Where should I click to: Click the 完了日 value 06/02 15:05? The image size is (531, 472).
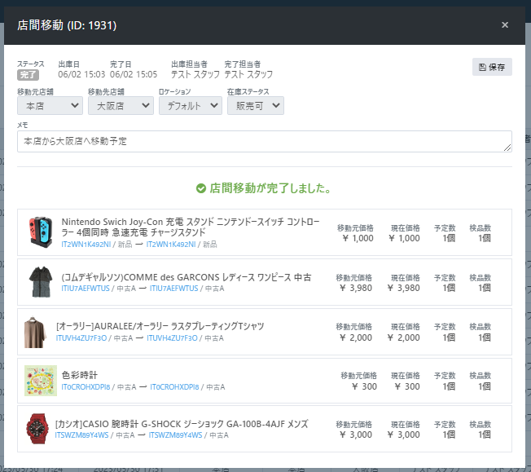pos(134,74)
